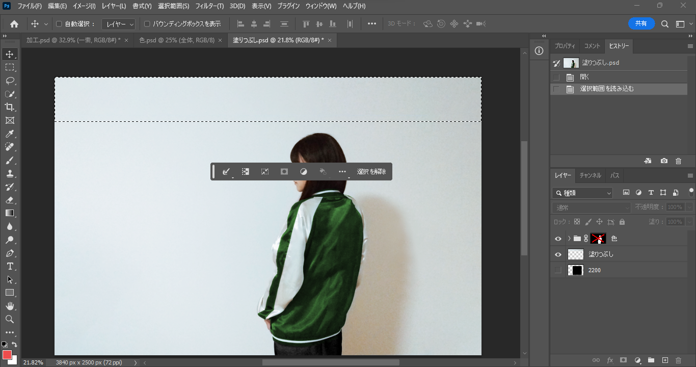The height and width of the screenshot is (367, 696).
Task: Check バウンディングボックスを表示 option
Action: coord(147,24)
